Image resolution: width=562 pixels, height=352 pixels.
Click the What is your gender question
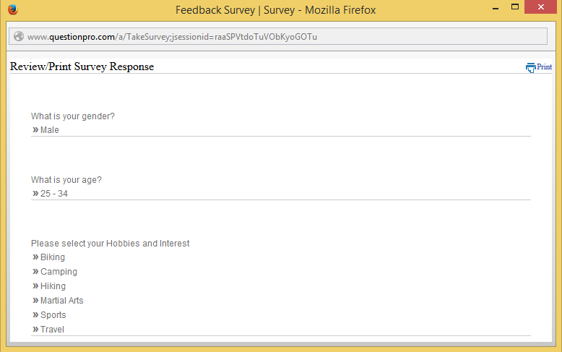(x=73, y=116)
